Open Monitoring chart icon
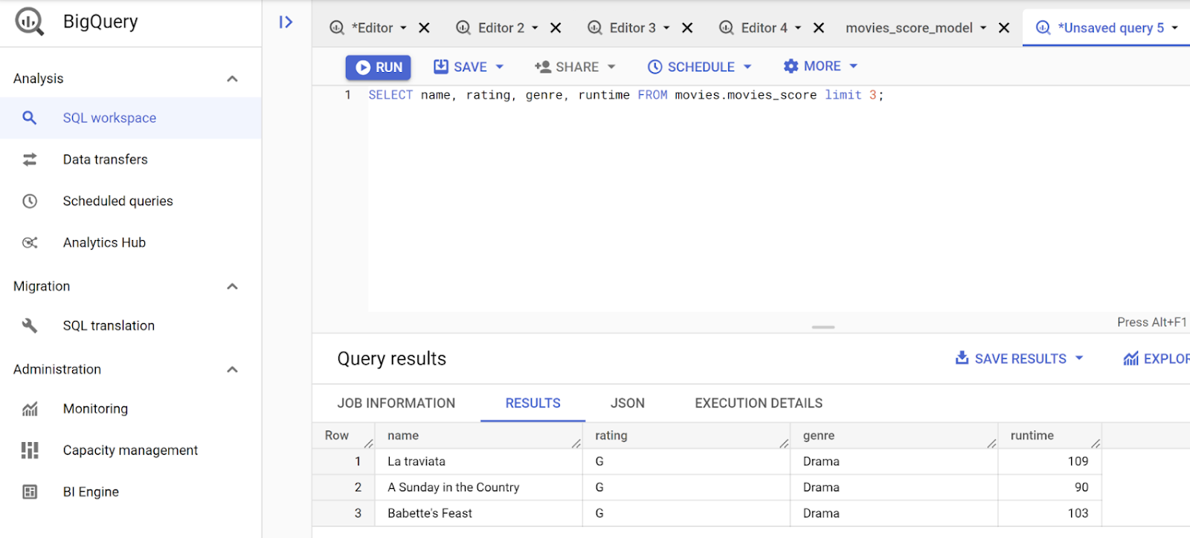Image resolution: width=1190 pixels, height=538 pixels. point(30,409)
